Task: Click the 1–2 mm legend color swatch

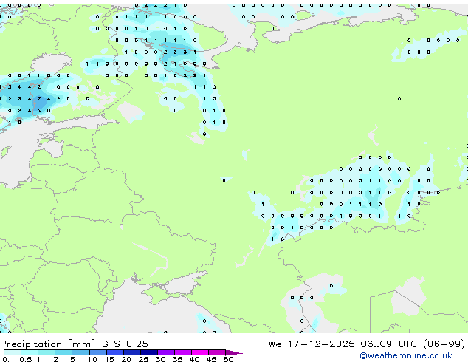Action: click(x=47, y=352)
